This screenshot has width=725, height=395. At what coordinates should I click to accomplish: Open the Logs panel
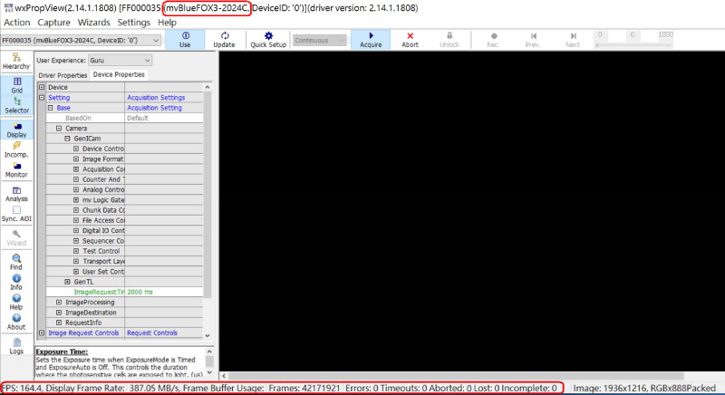[x=16, y=345]
